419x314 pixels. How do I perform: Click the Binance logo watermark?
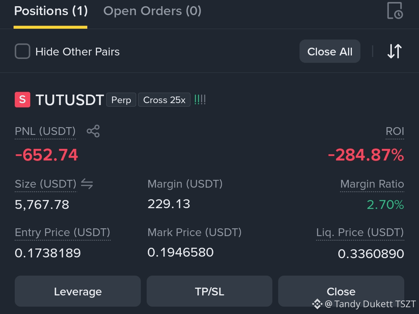point(317,304)
